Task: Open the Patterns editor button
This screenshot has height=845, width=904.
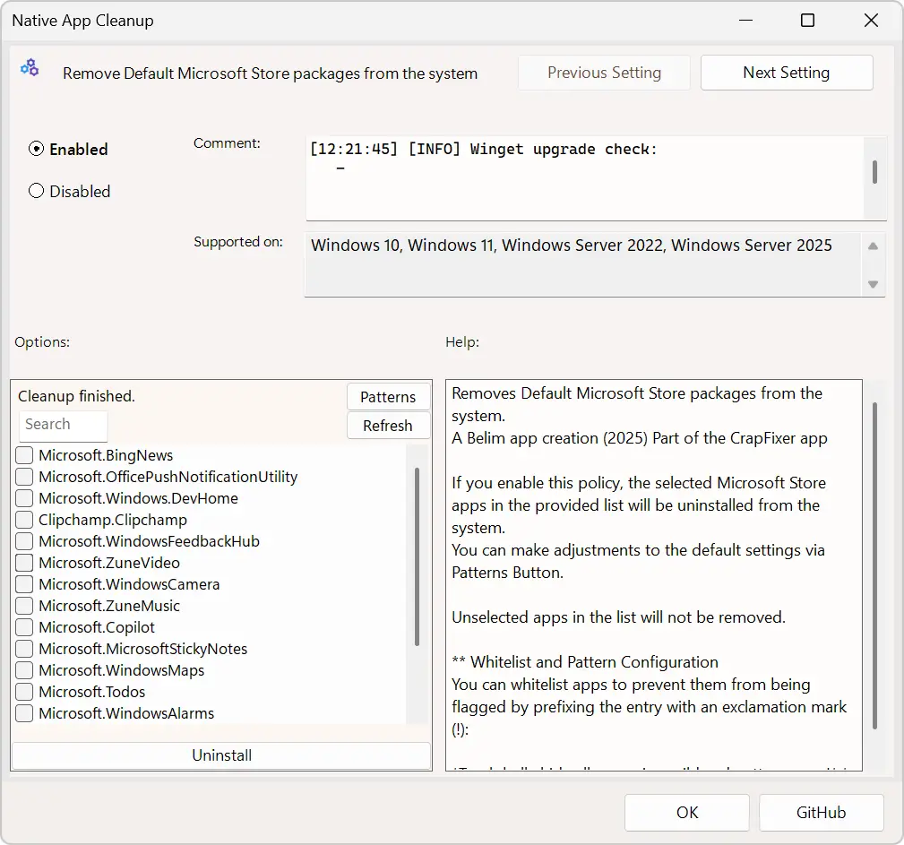Action: click(x=388, y=397)
